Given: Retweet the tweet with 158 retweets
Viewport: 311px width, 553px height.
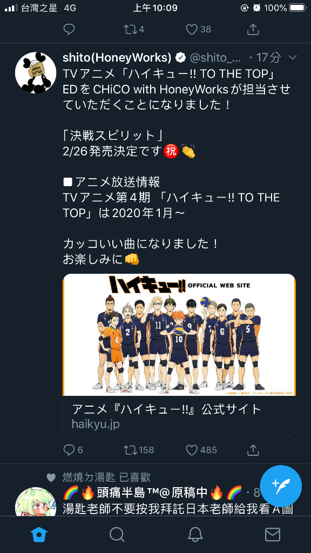Looking at the screenshot, I should [139, 450].
